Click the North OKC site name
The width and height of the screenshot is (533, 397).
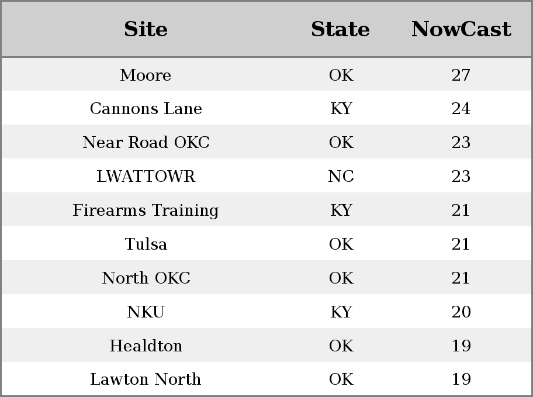146,278
